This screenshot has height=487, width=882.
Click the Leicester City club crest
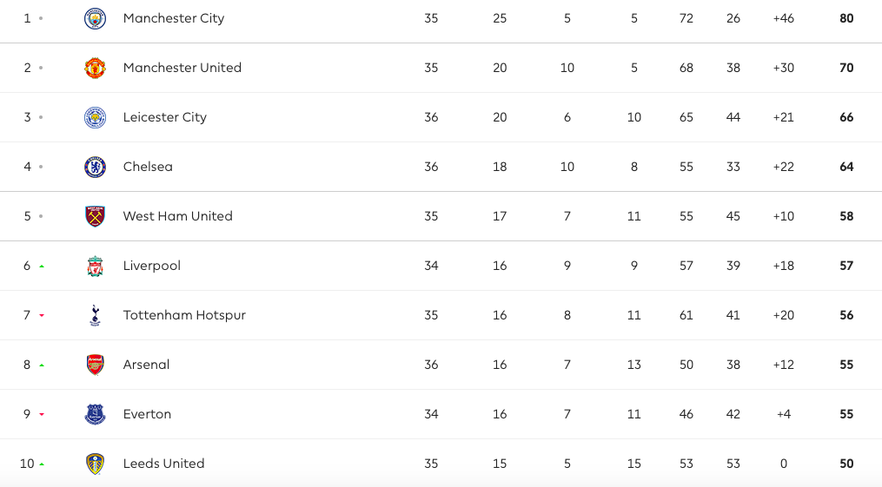(95, 117)
